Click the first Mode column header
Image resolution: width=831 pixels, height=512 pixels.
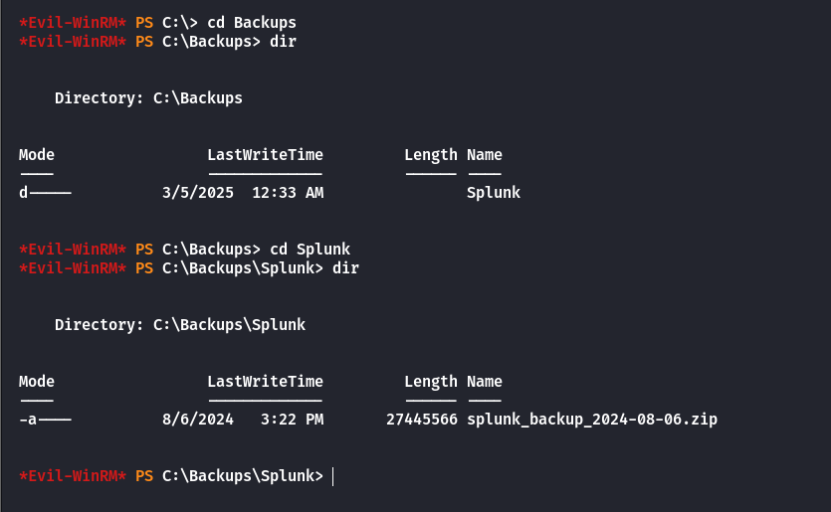tap(37, 155)
